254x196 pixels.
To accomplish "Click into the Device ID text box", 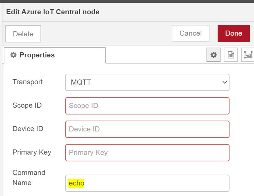I will click(147, 129).
